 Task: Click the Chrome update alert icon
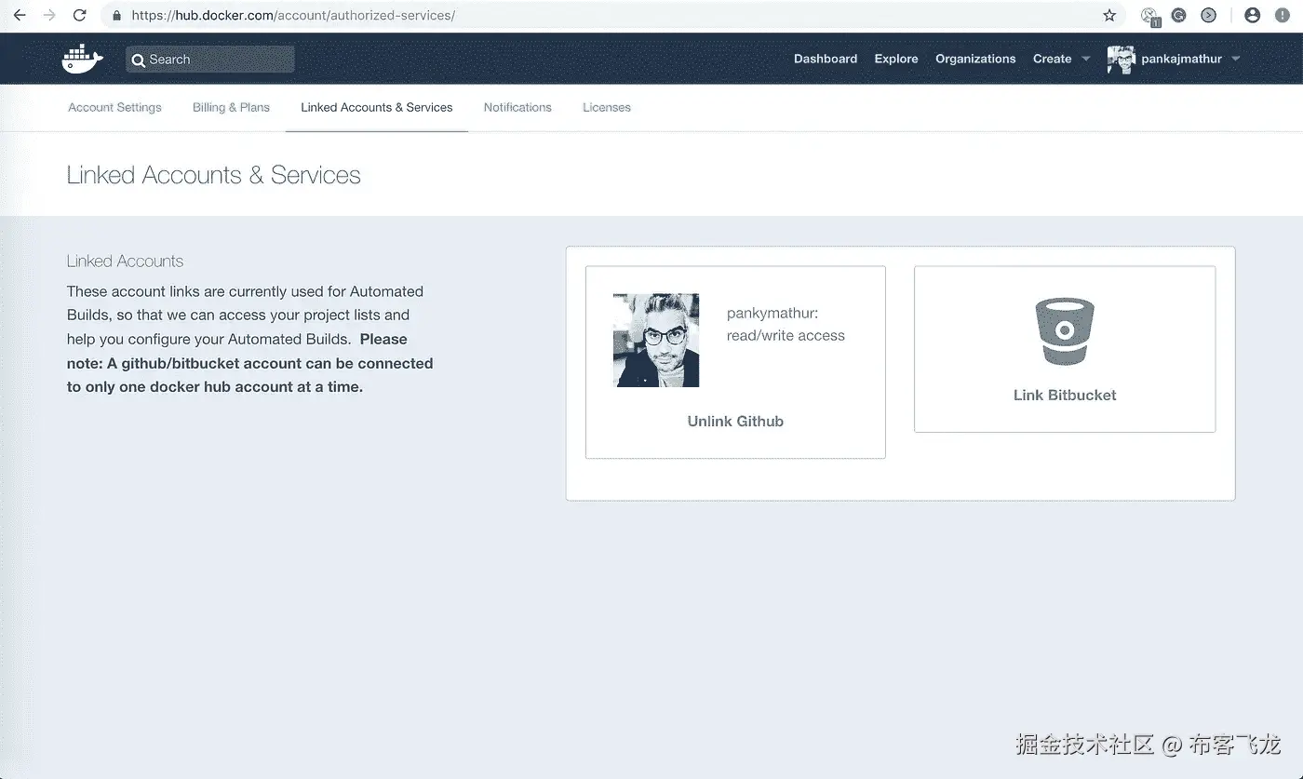1282,15
